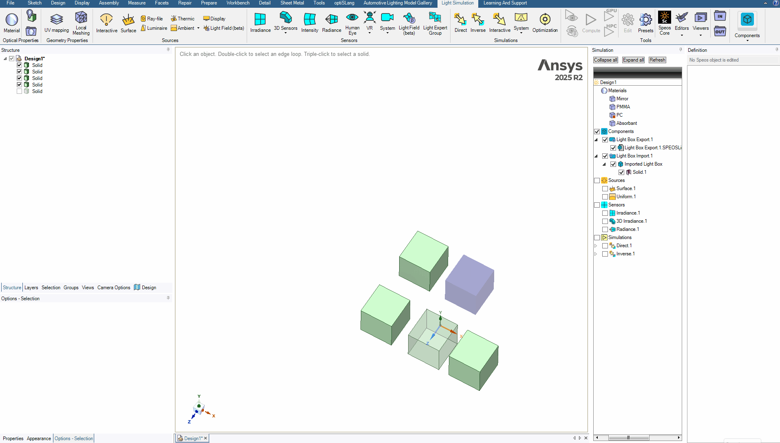Open the Local Meshing tool
780x443 pixels.
(81, 23)
